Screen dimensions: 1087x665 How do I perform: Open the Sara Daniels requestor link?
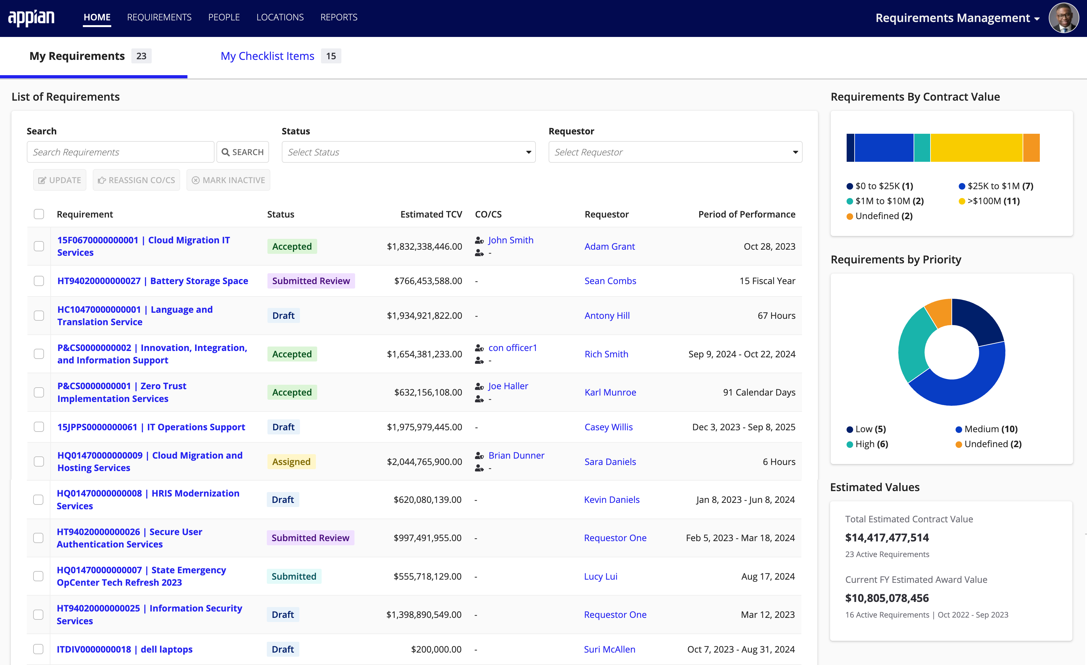coord(610,461)
